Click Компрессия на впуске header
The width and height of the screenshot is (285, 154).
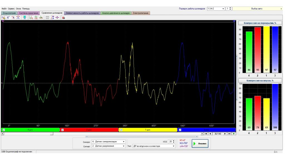pyautogui.click(x=260, y=81)
